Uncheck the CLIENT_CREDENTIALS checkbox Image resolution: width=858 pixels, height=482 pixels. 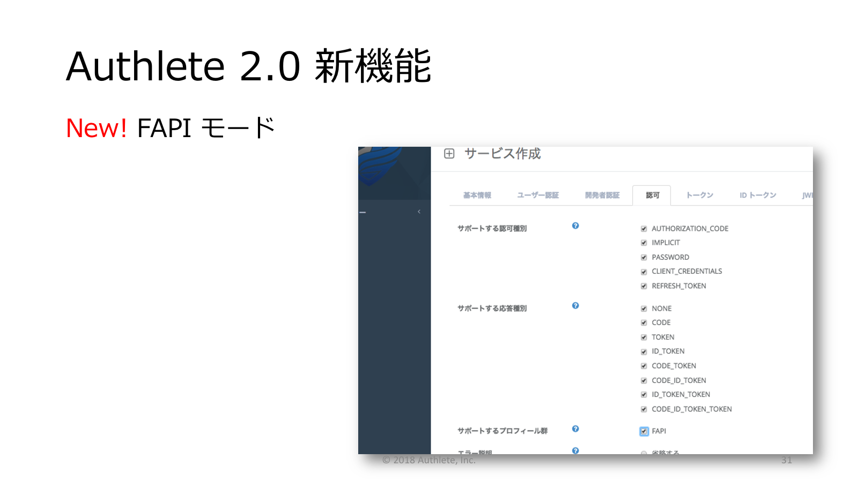[x=644, y=272]
